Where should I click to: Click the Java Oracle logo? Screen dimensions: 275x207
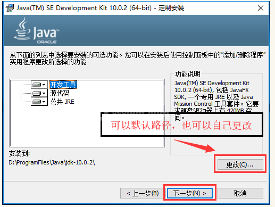(37, 31)
